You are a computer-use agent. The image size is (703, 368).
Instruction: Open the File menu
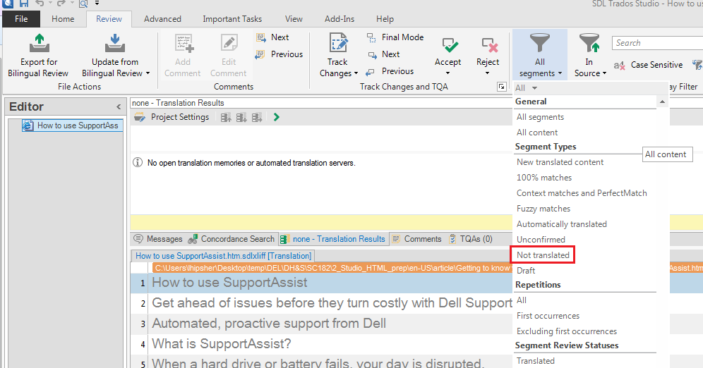pyautogui.click(x=21, y=19)
